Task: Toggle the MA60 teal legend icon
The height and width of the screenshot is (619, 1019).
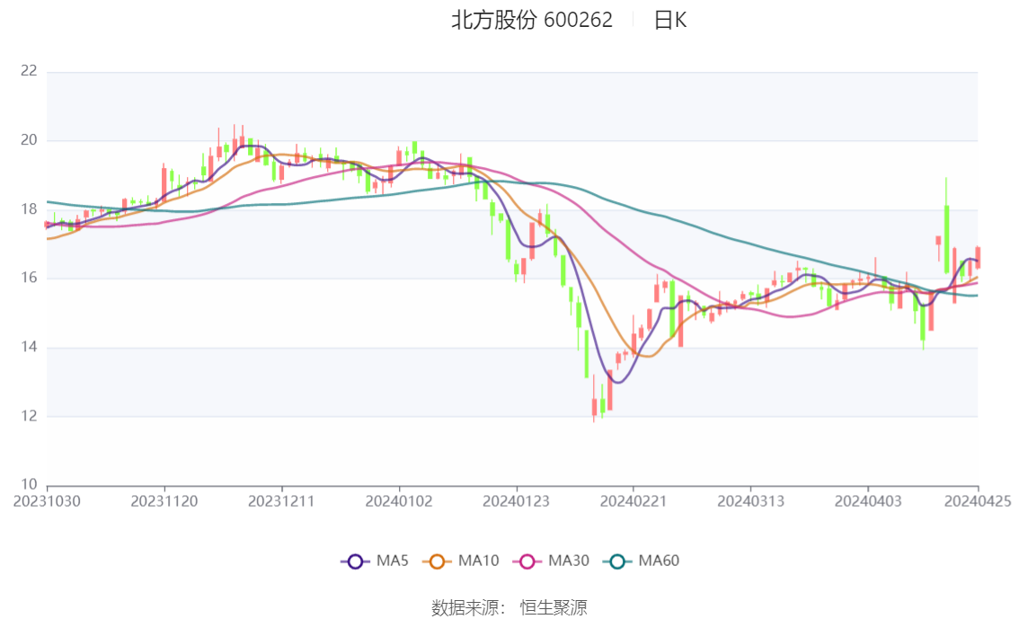Action: 617,562
